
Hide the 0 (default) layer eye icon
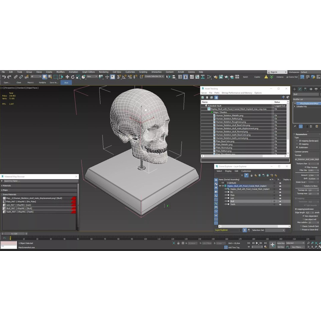[x=223, y=183]
